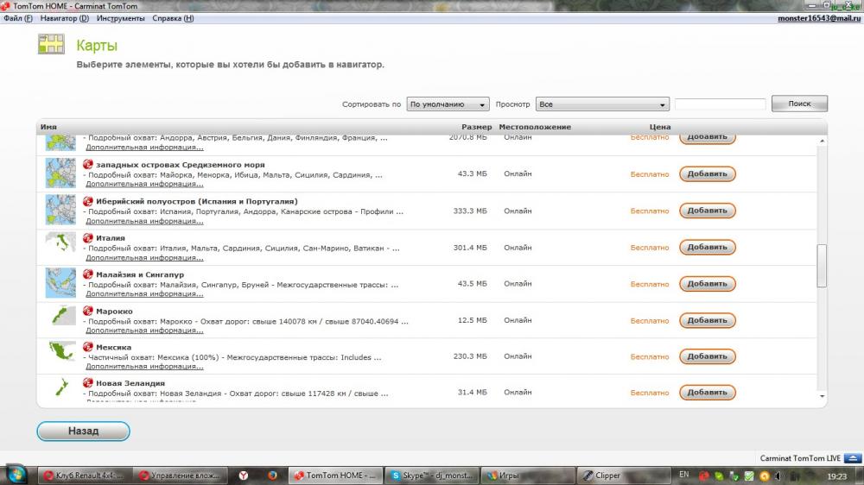Open the Иберийский полуостров map thumbnail
Image resolution: width=864 pixels, height=485 pixels.
coord(60,209)
